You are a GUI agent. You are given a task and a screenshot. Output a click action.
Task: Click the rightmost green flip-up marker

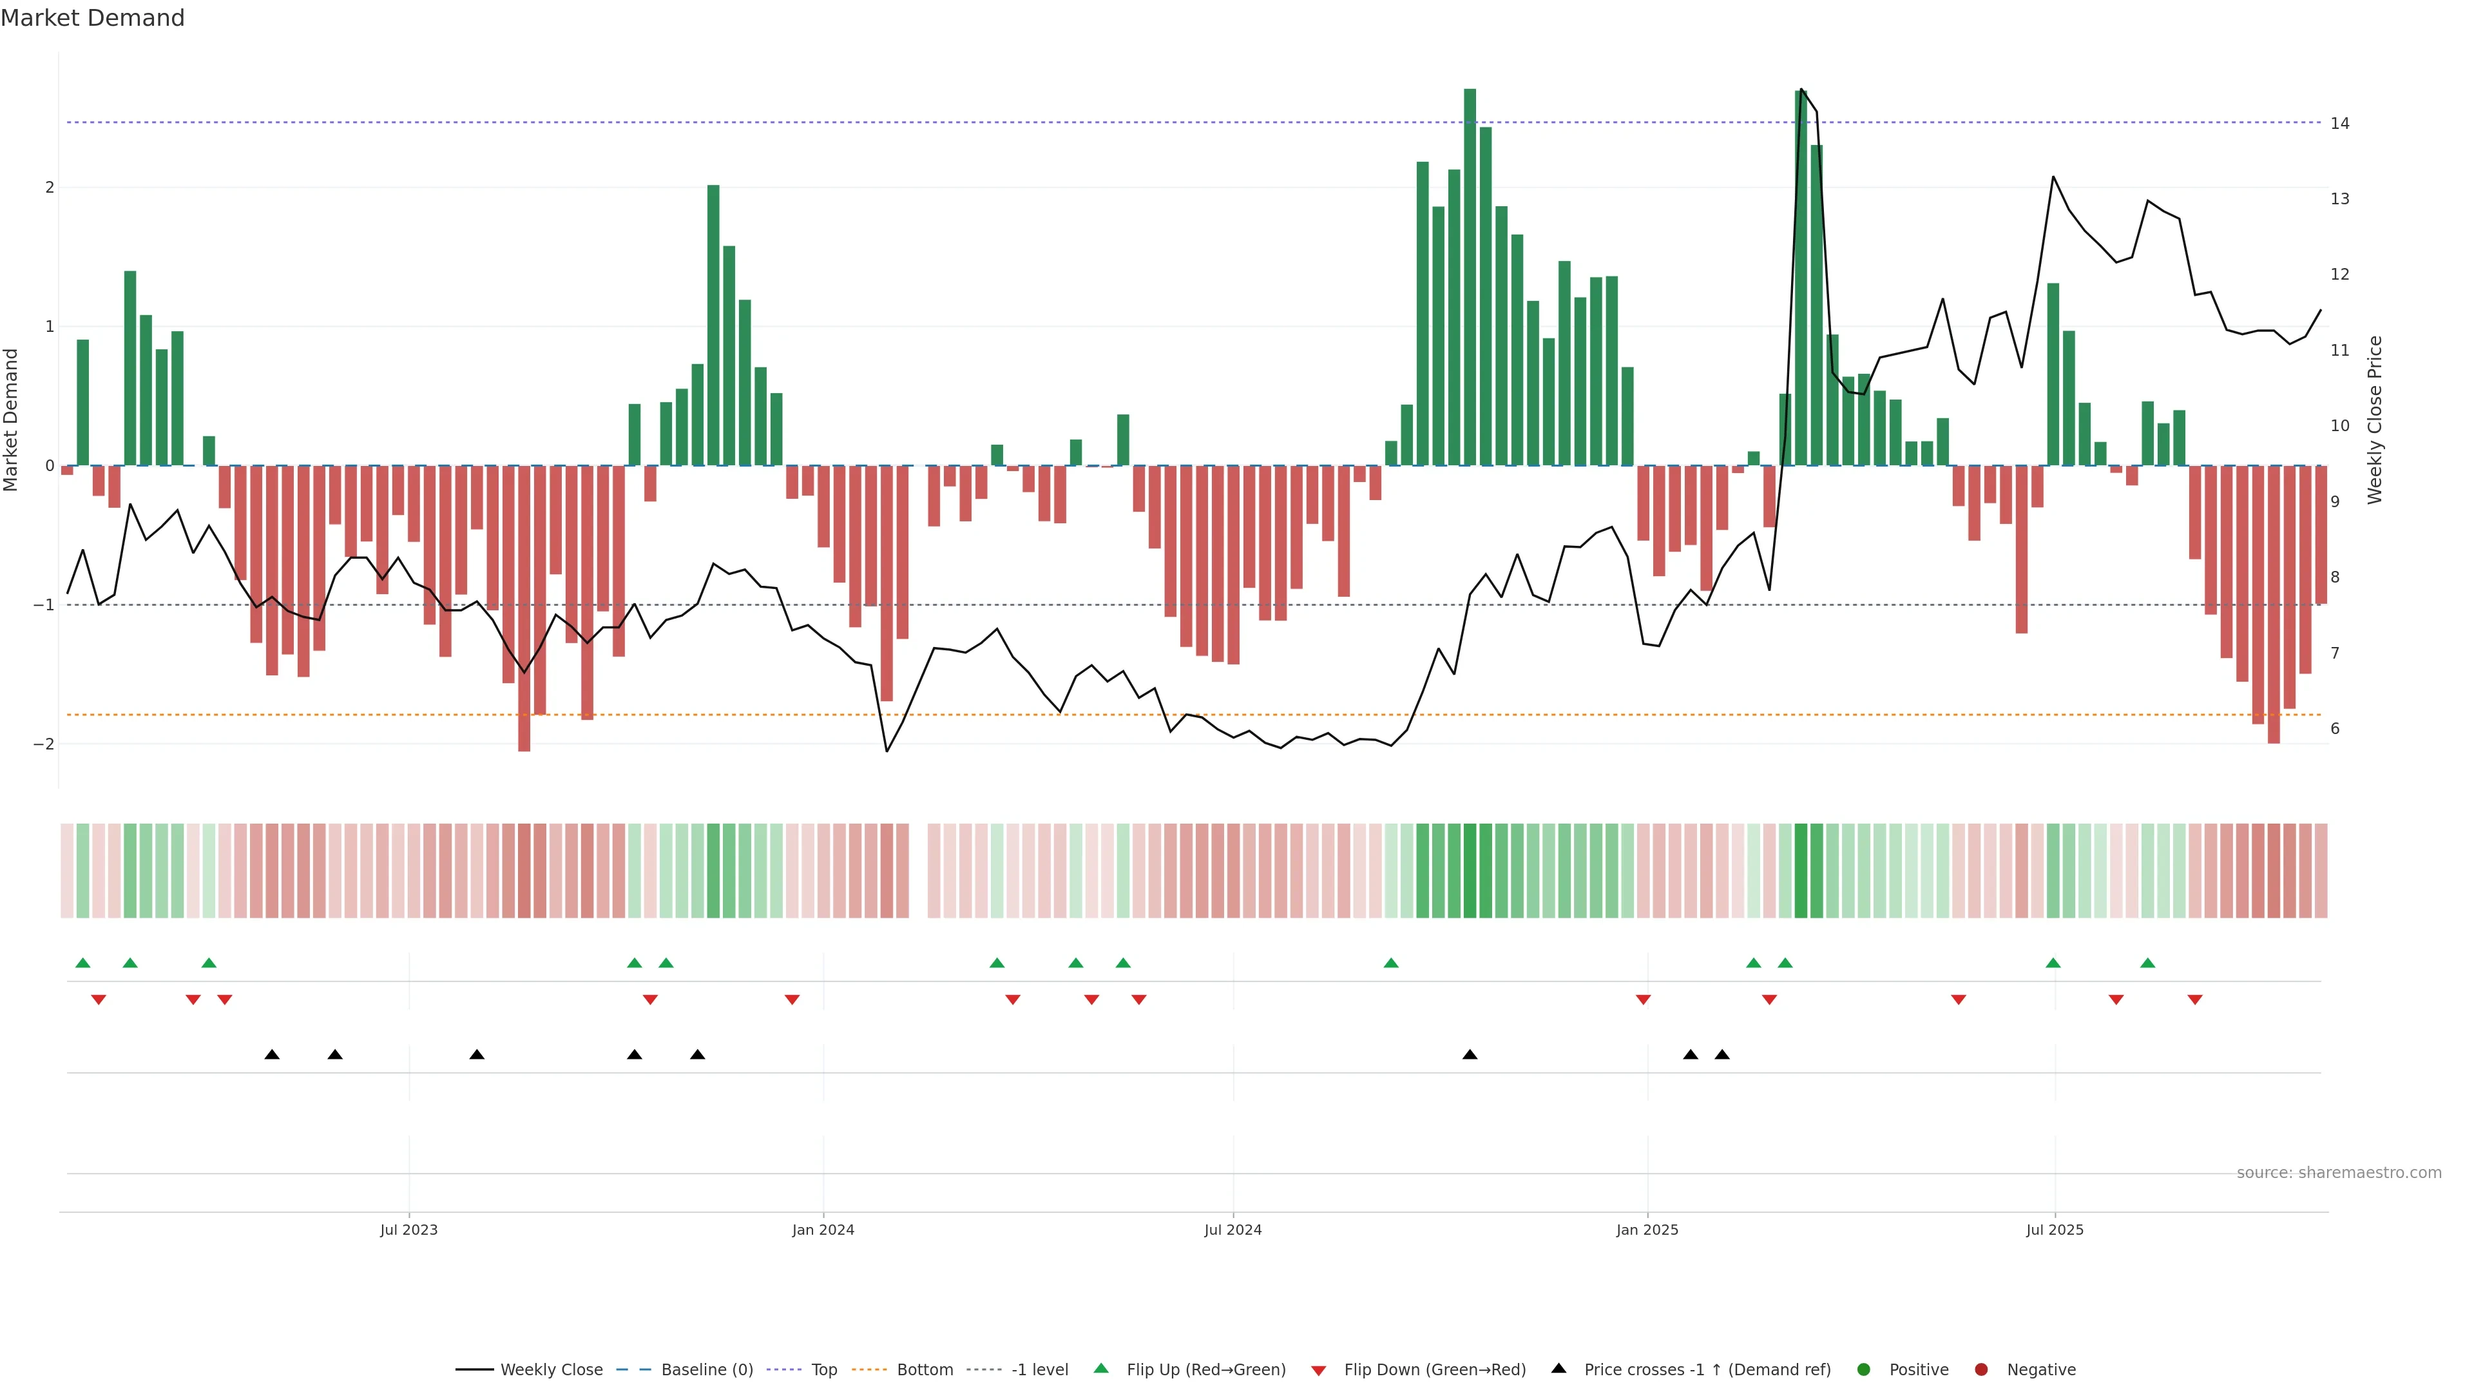(x=2147, y=963)
